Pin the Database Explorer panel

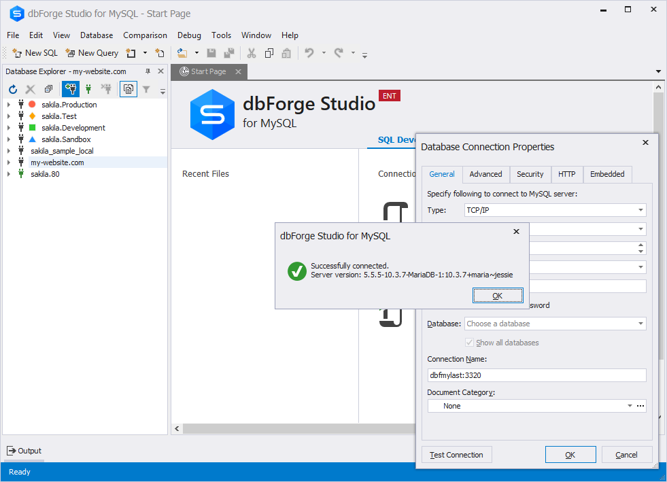tap(148, 71)
